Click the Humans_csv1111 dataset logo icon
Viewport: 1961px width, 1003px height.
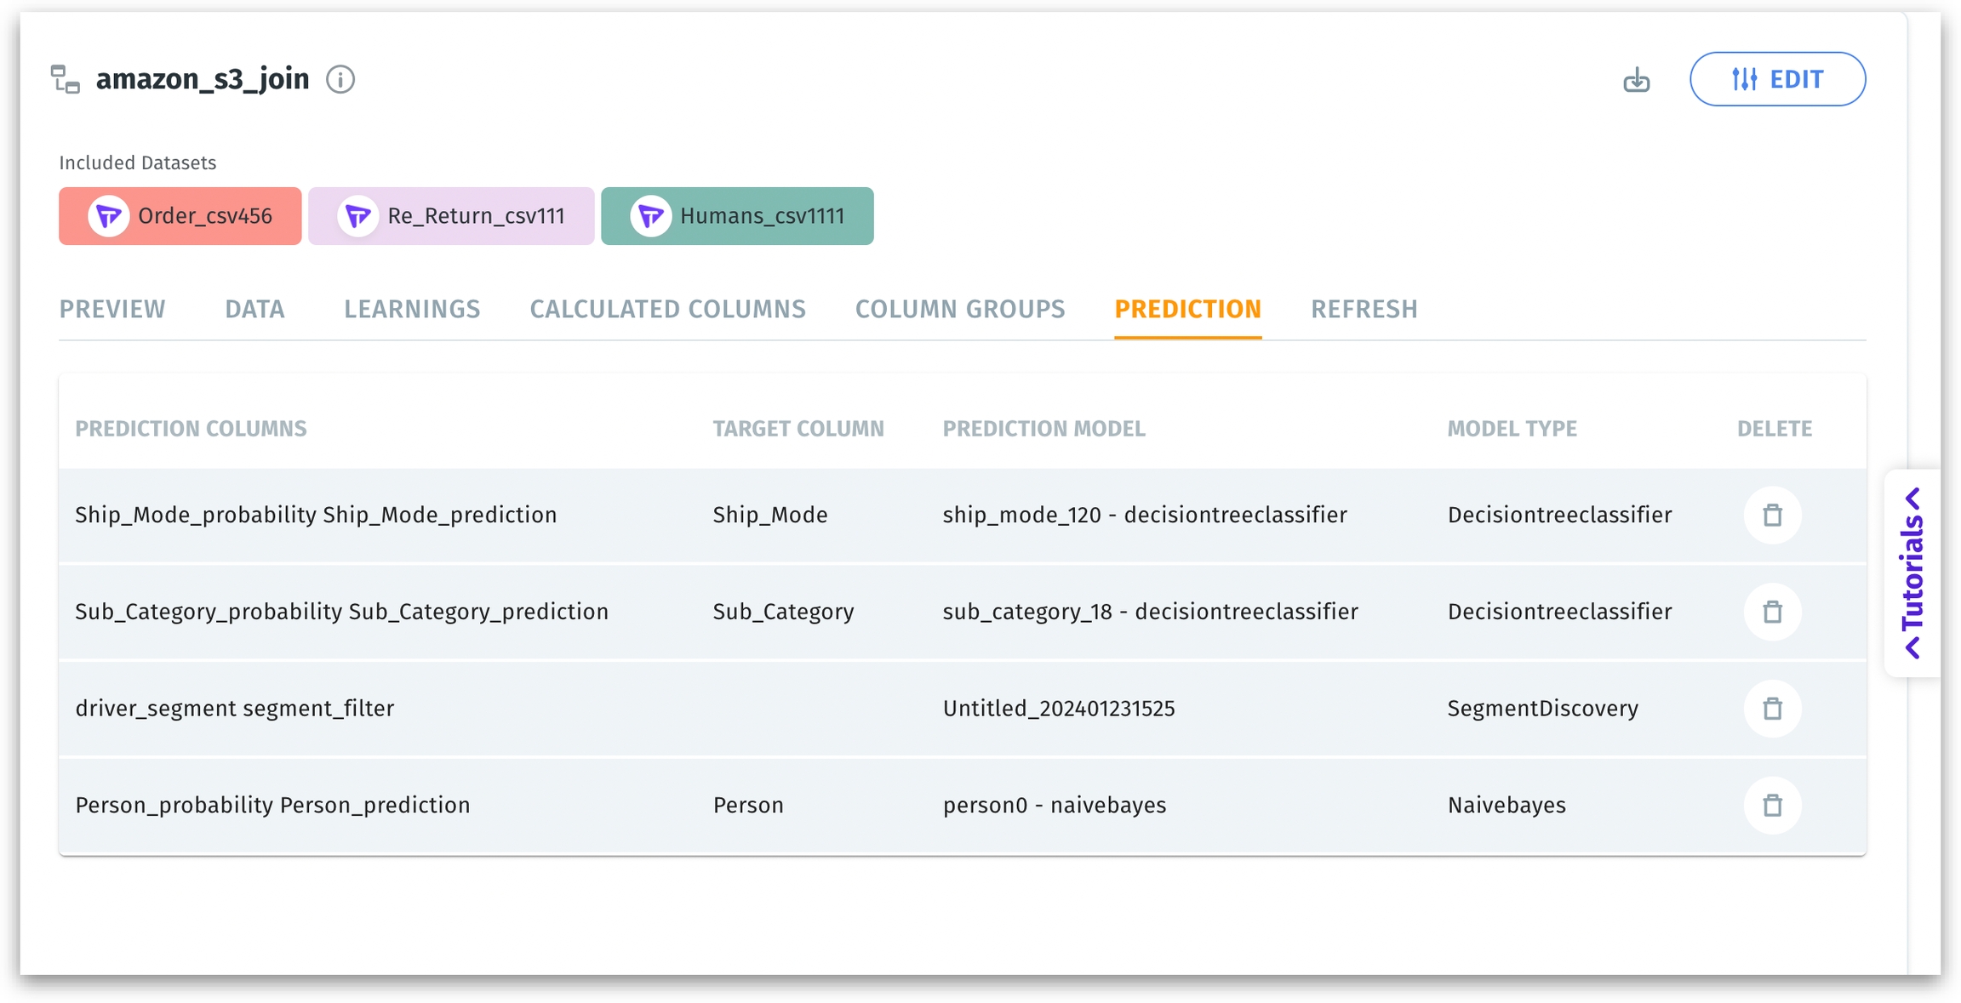tap(650, 216)
